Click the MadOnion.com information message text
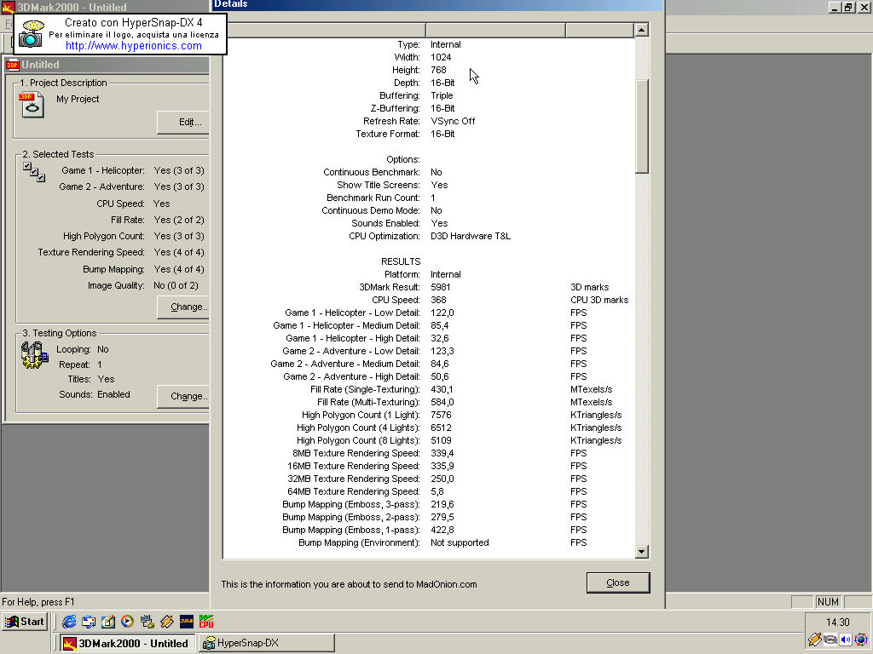The width and height of the screenshot is (873, 654). pos(349,584)
